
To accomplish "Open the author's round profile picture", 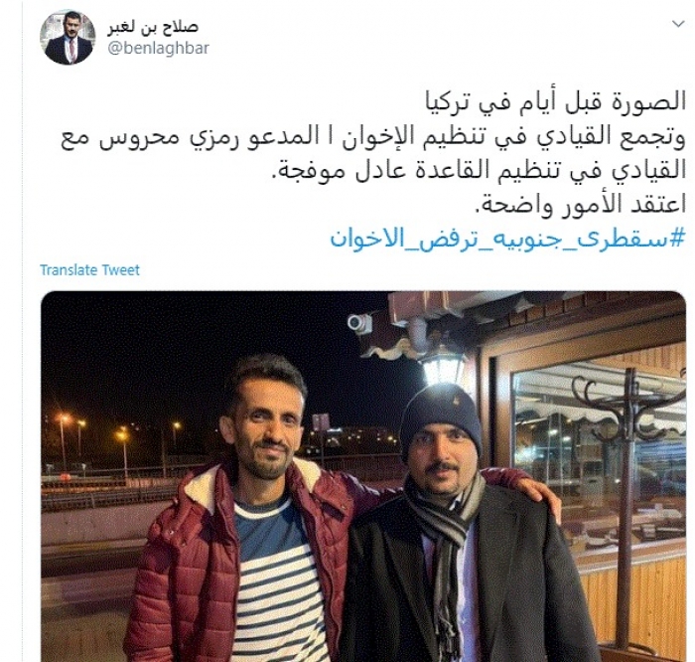I will (68, 37).
